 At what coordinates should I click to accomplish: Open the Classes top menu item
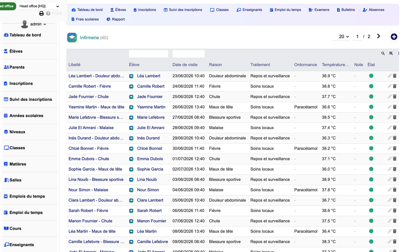(219, 10)
